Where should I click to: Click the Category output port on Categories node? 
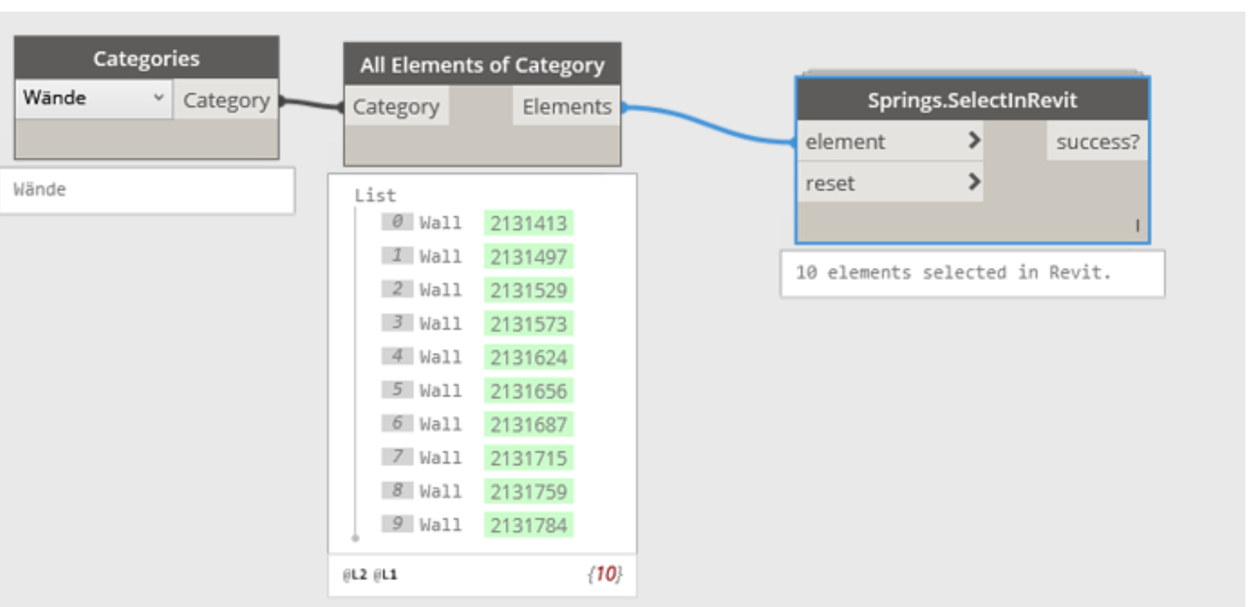coord(226,100)
